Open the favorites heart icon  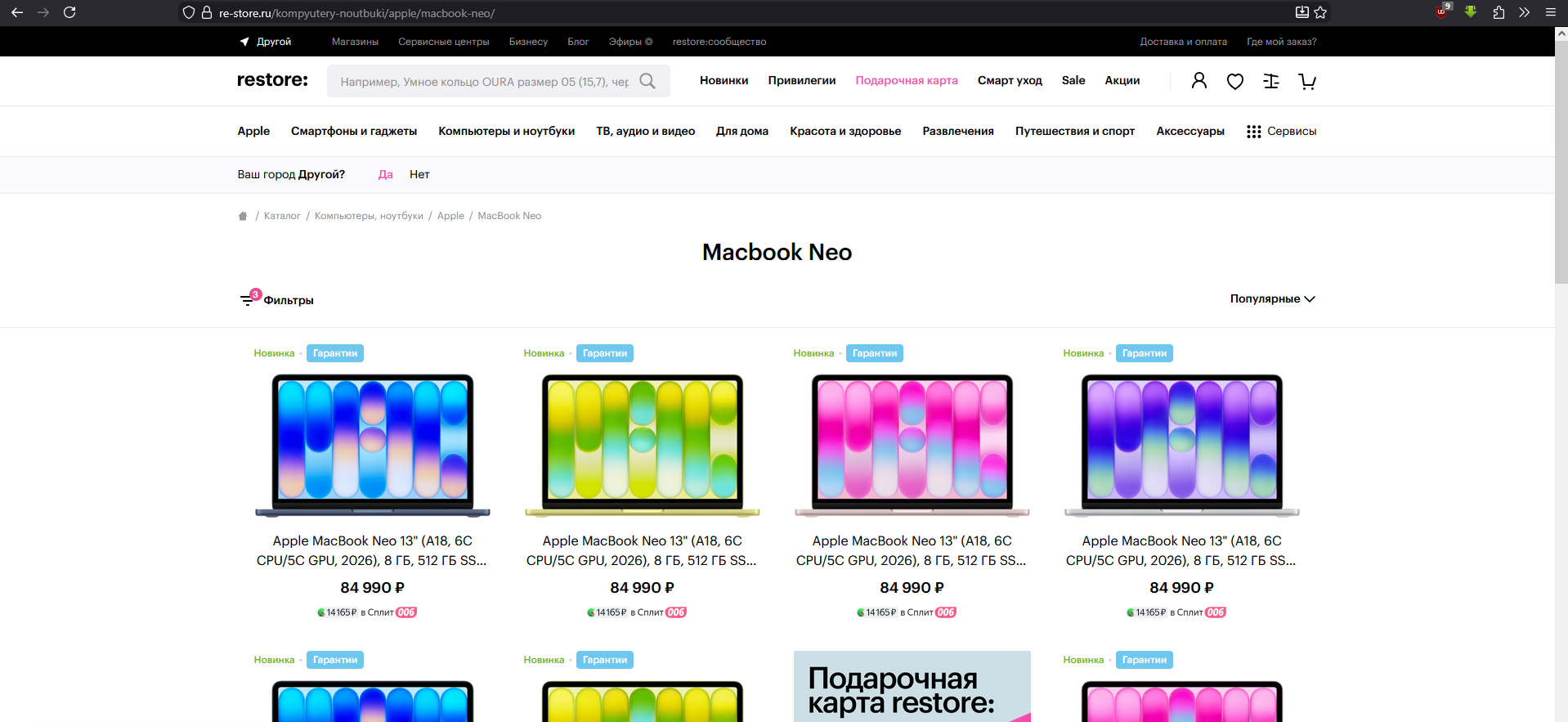(1235, 81)
